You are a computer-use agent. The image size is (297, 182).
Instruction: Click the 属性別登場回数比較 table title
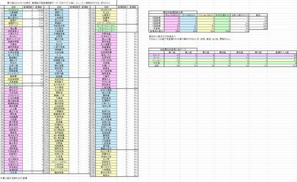(x=173, y=12)
